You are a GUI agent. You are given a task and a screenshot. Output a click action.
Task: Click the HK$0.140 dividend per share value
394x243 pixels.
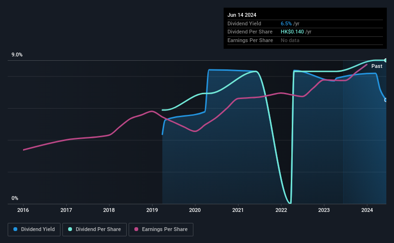[x=292, y=32]
